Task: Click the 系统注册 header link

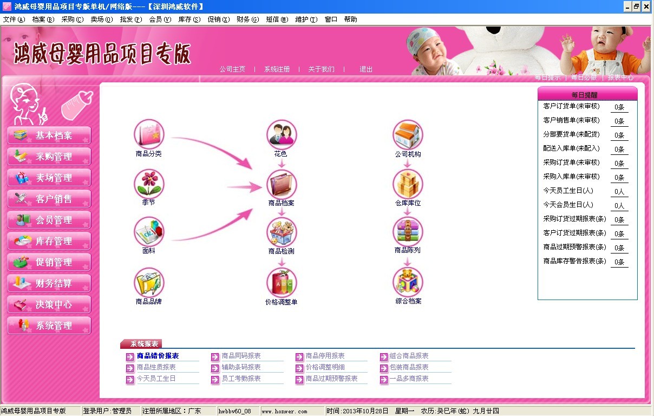Action: tap(277, 69)
